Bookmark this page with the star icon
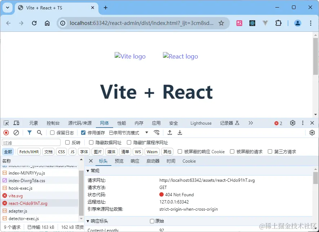 click(221, 23)
